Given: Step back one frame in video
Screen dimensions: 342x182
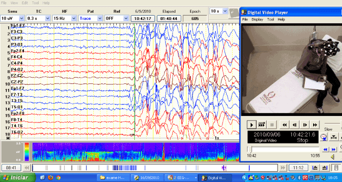Looking at the screenshot, I should coord(295,125).
